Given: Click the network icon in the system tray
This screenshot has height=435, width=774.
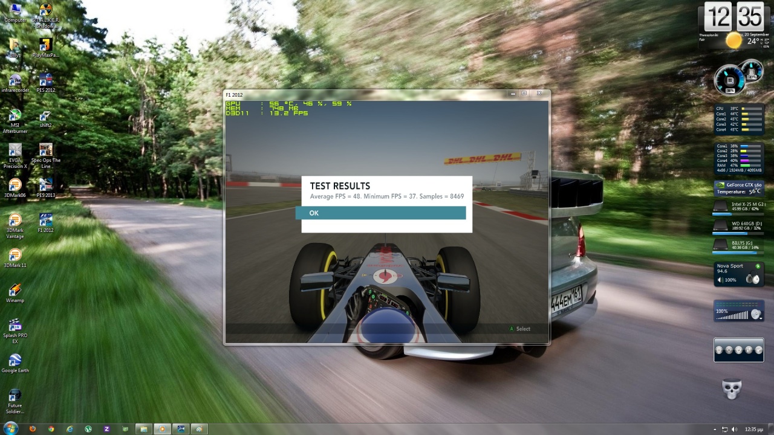Looking at the screenshot, I should (725, 429).
